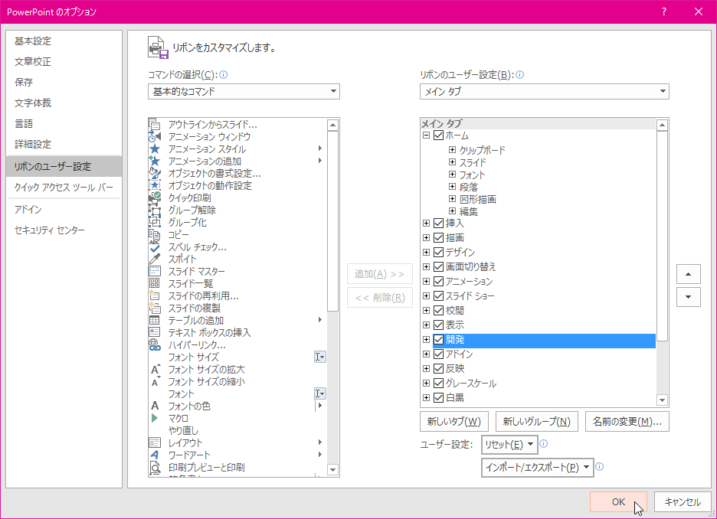Open the メイン タブ ribbon dropdown
This screenshot has height=519, width=717.
coord(544,91)
